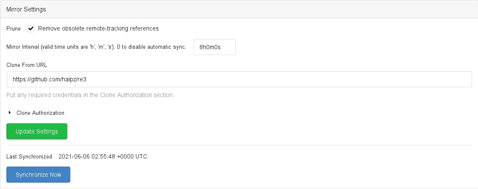478x189 pixels.
Task: Click the Clone Authorization summary text
Action: click(40, 113)
